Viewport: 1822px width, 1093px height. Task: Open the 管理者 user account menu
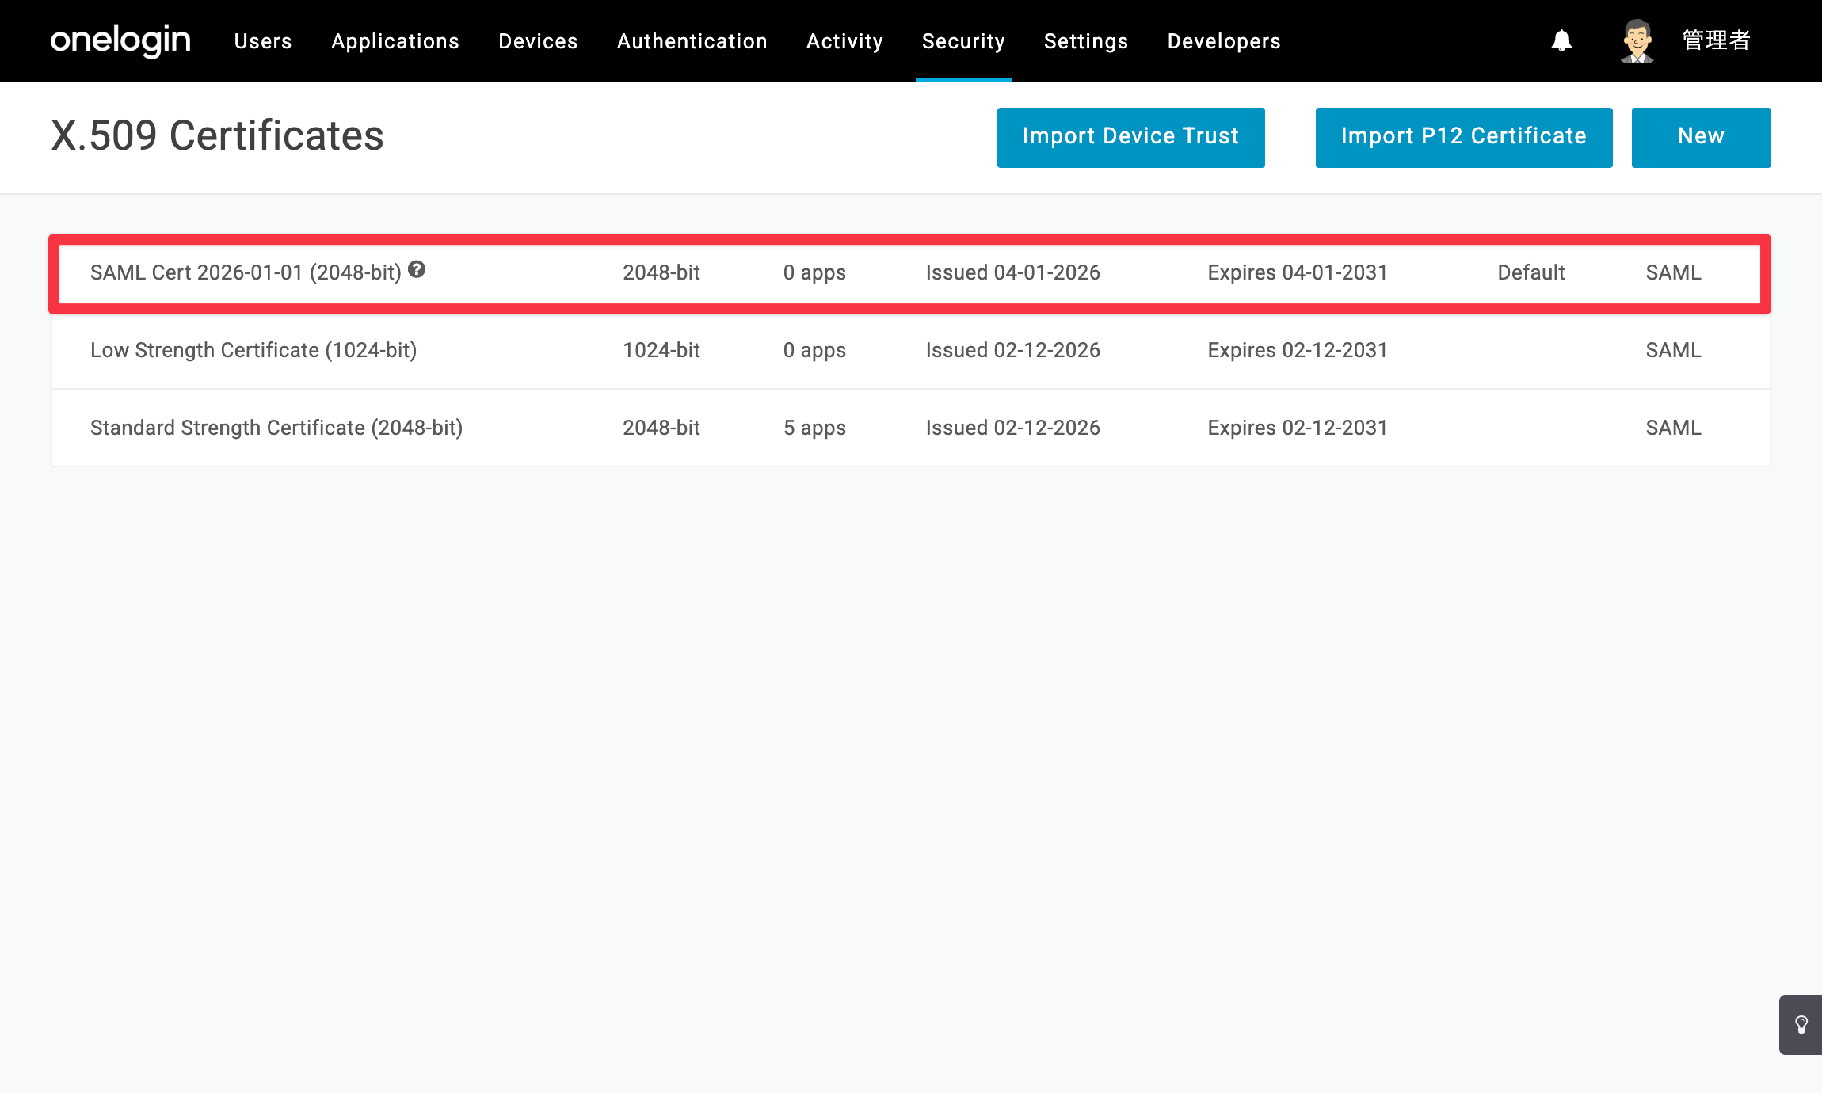tap(1716, 40)
